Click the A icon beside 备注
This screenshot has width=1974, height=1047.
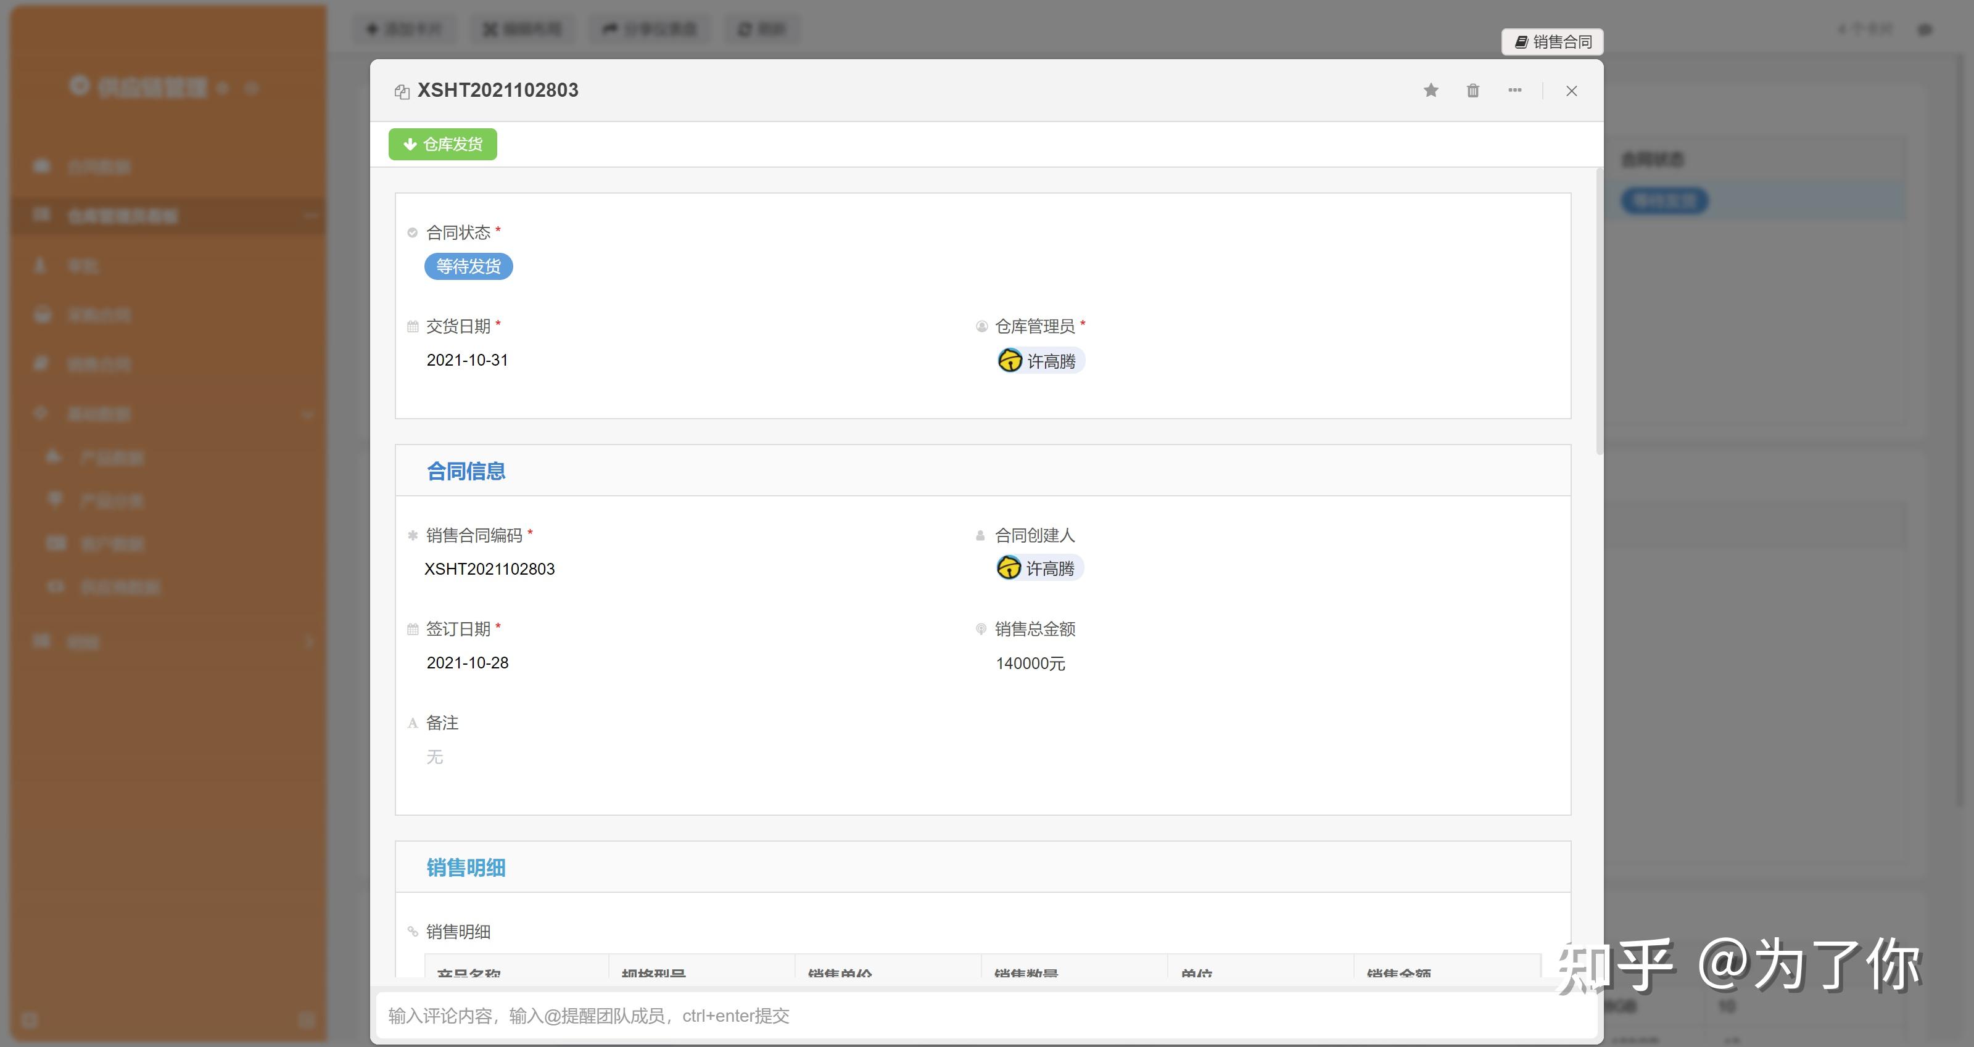click(x=412, y=723)
